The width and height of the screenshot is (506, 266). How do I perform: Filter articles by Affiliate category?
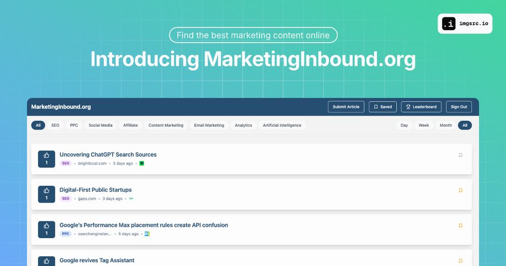(131, 126)
